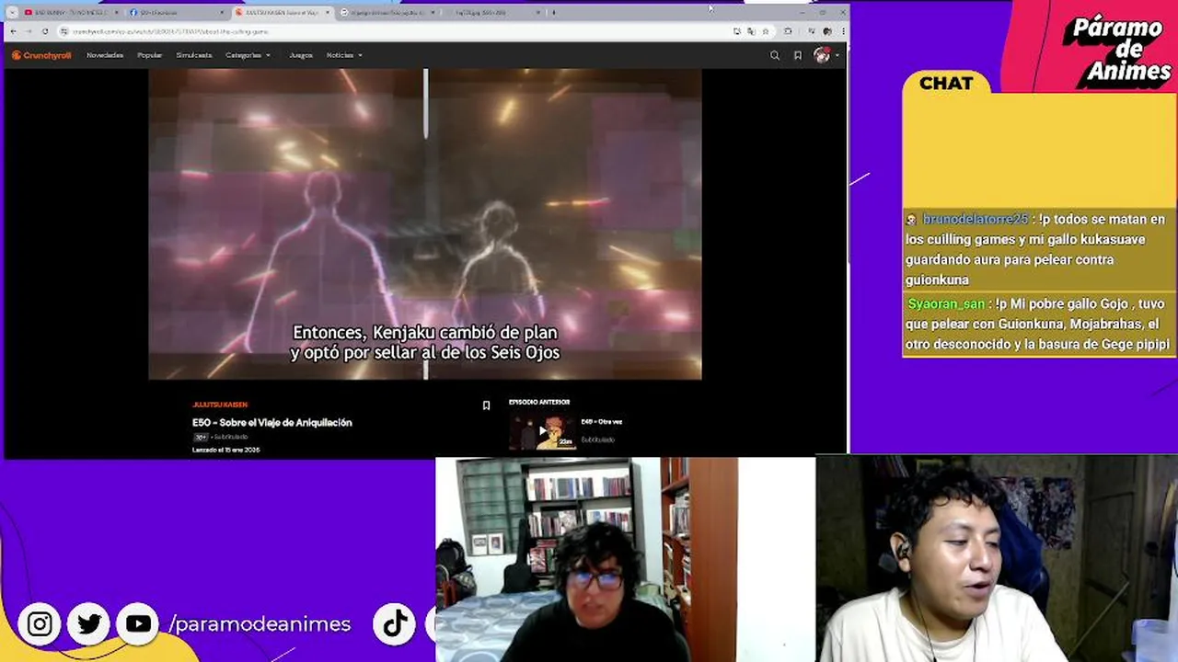Open the Chrome tab search dropdown
Viewport: 1178px width, 662px height.
(x=12, y=13)
